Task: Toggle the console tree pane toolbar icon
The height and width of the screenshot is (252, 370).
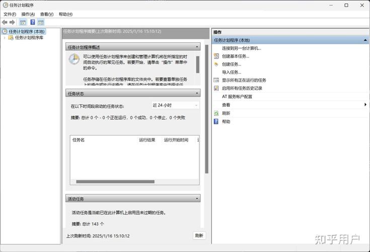Action: 23,23
